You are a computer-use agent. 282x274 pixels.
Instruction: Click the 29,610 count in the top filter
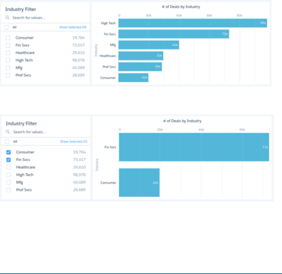click(78, 53)
